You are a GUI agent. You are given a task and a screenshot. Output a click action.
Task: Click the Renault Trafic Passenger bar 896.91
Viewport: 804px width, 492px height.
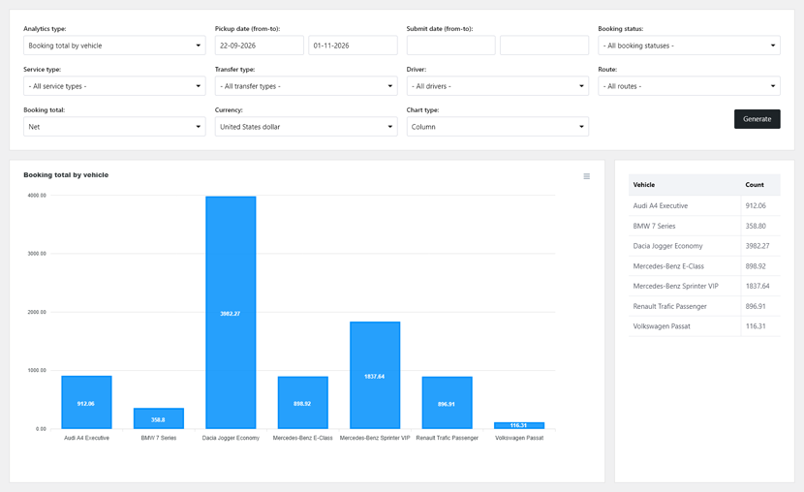coord(448,403)
